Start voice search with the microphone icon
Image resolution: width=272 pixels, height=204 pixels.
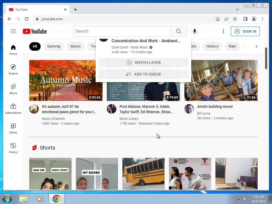coord(195,31)
